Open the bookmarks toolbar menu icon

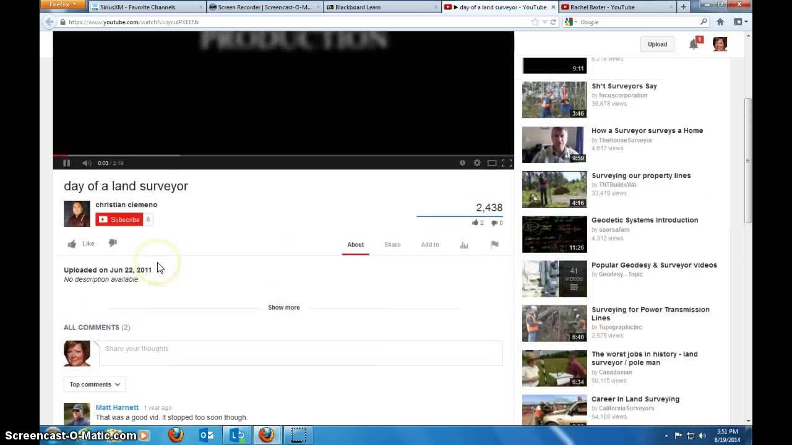coord(740,22)
